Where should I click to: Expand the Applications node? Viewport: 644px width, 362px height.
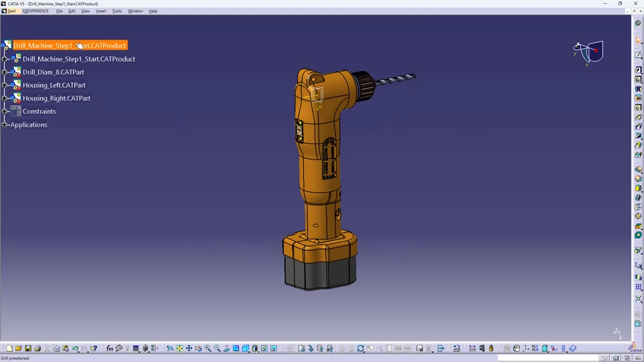click(5, 125)
